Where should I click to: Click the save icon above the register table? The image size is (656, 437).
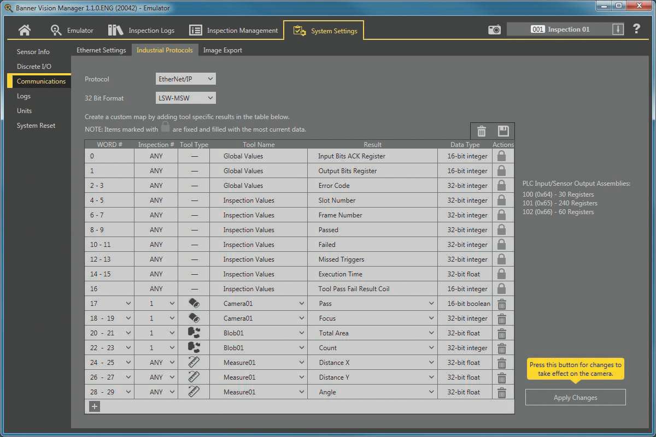pos(504,131)
